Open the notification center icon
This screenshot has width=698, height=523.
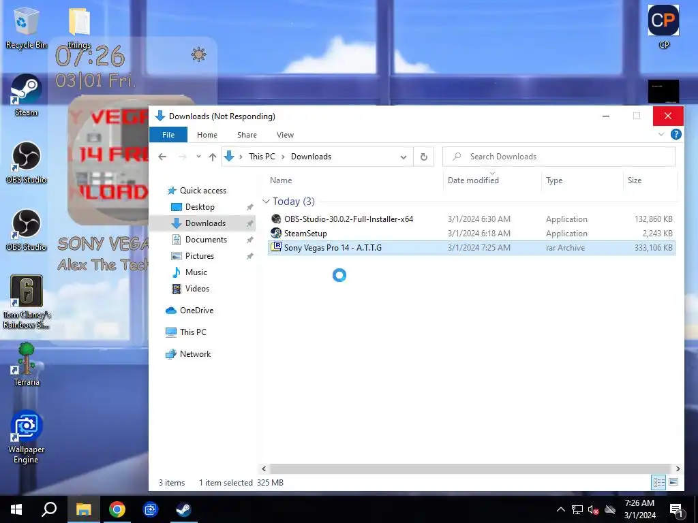[677, 510]
